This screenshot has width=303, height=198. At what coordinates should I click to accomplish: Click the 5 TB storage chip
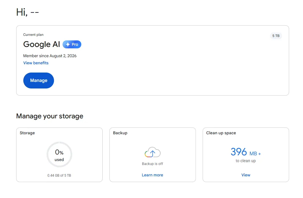[x=276, y=36]
